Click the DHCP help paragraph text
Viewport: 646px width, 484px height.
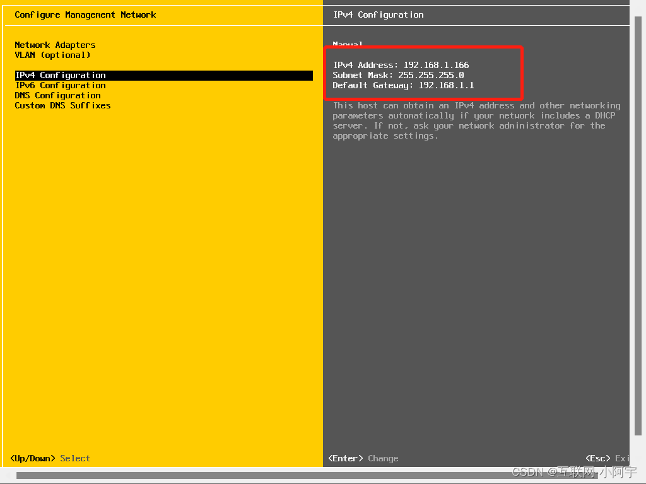coord(476,120)
